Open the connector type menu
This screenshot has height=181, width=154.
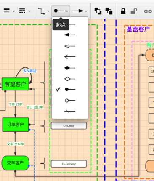coord(41,11)
